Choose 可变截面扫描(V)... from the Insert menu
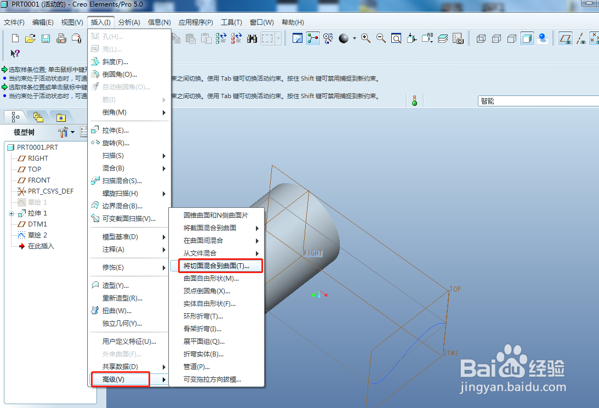The height and width of the screenshot is (408, 599). coord(129,219)
